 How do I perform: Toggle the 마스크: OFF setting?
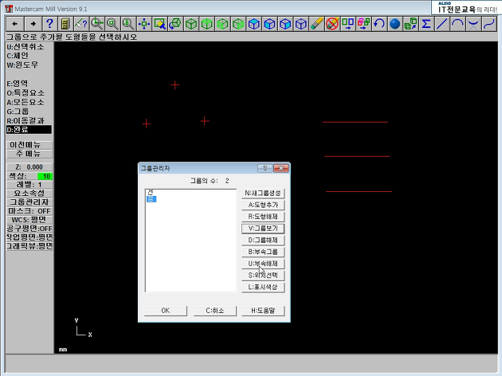(x=29, y=211)
